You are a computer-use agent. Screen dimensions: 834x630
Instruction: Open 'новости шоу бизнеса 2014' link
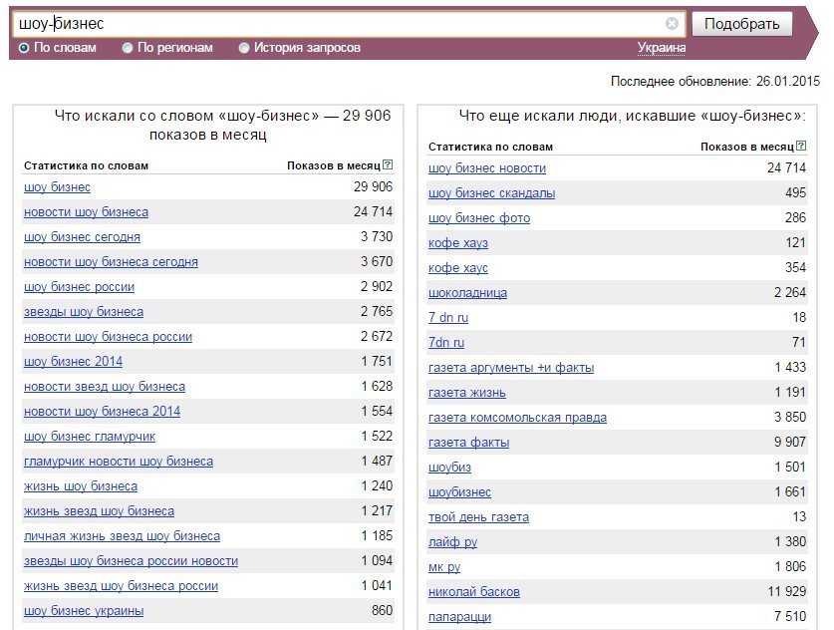point(102,412)
